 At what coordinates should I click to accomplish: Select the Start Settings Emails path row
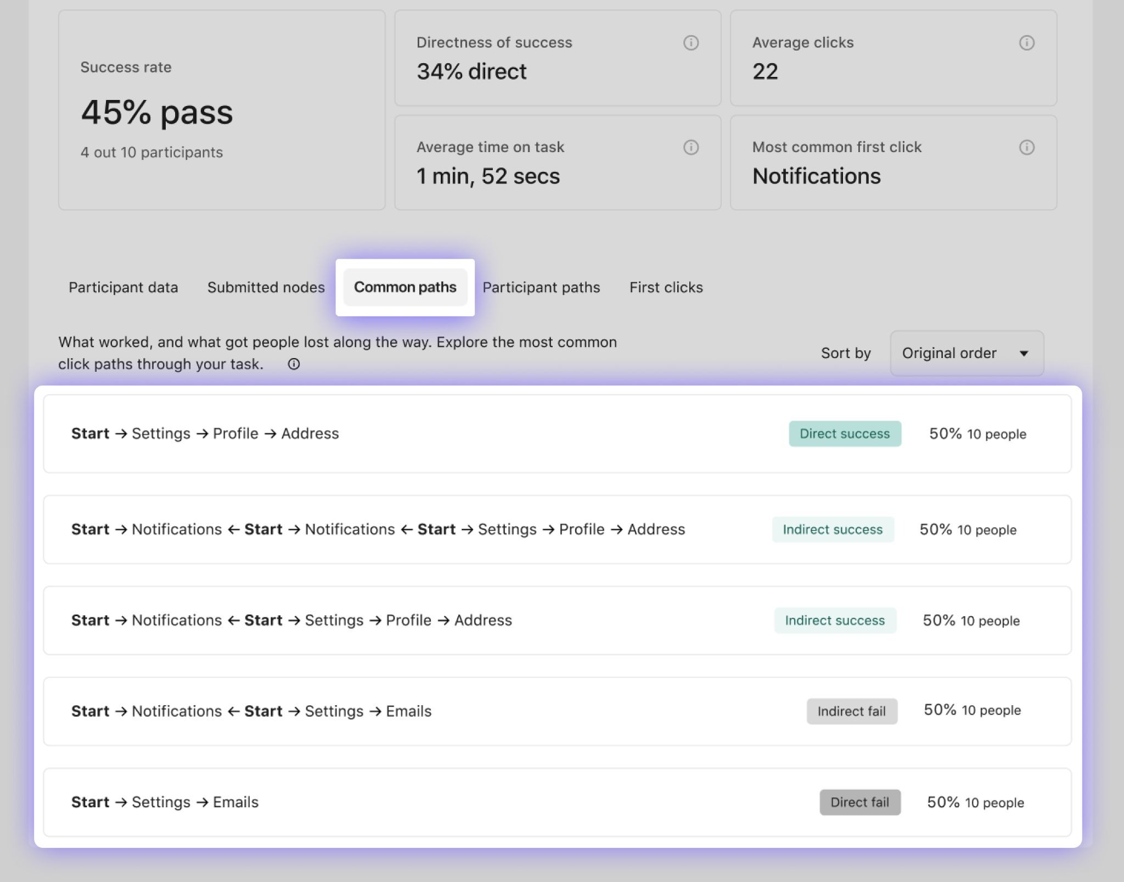click(x=165, y=802)
